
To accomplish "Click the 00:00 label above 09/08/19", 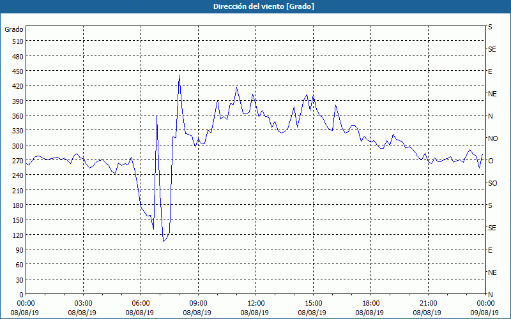I will (485, 304).
